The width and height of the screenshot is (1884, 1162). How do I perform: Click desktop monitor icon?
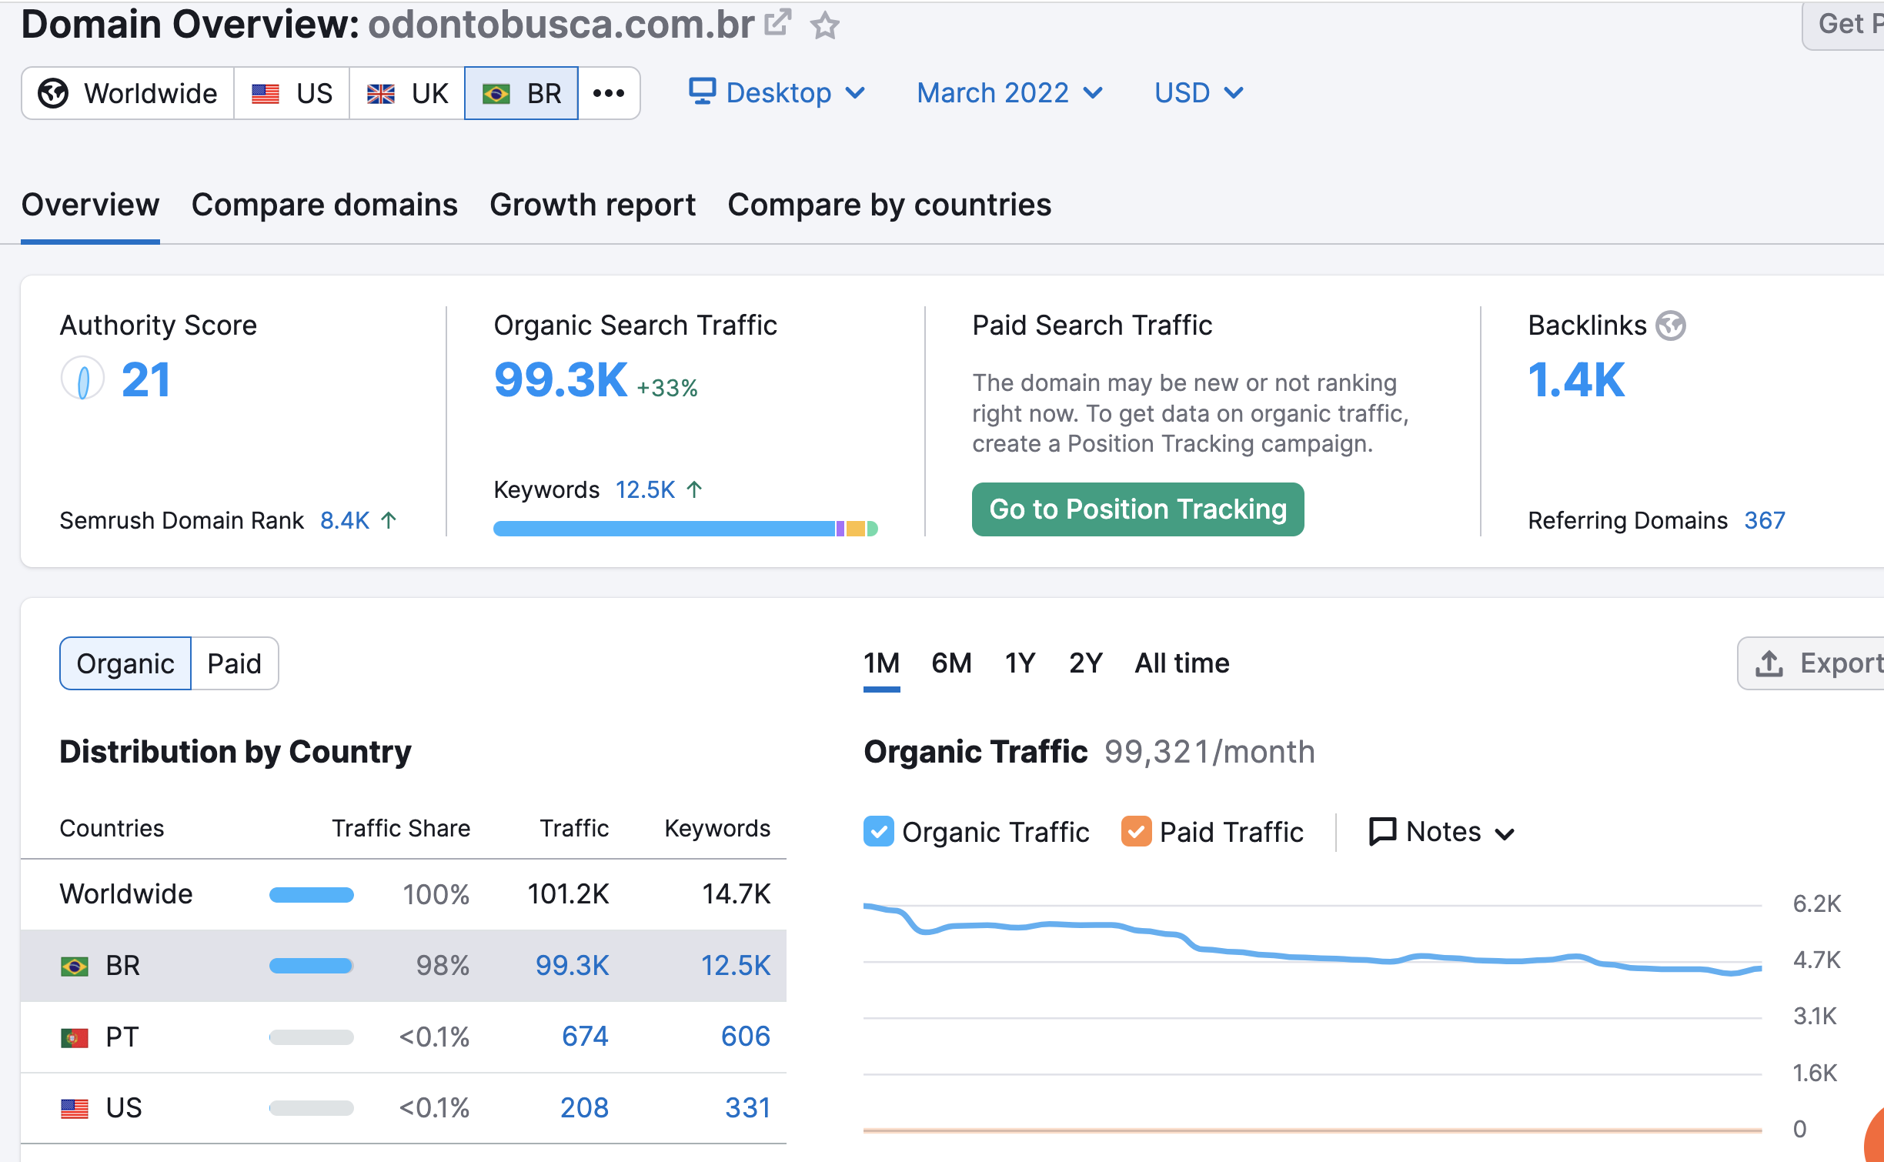702,91
